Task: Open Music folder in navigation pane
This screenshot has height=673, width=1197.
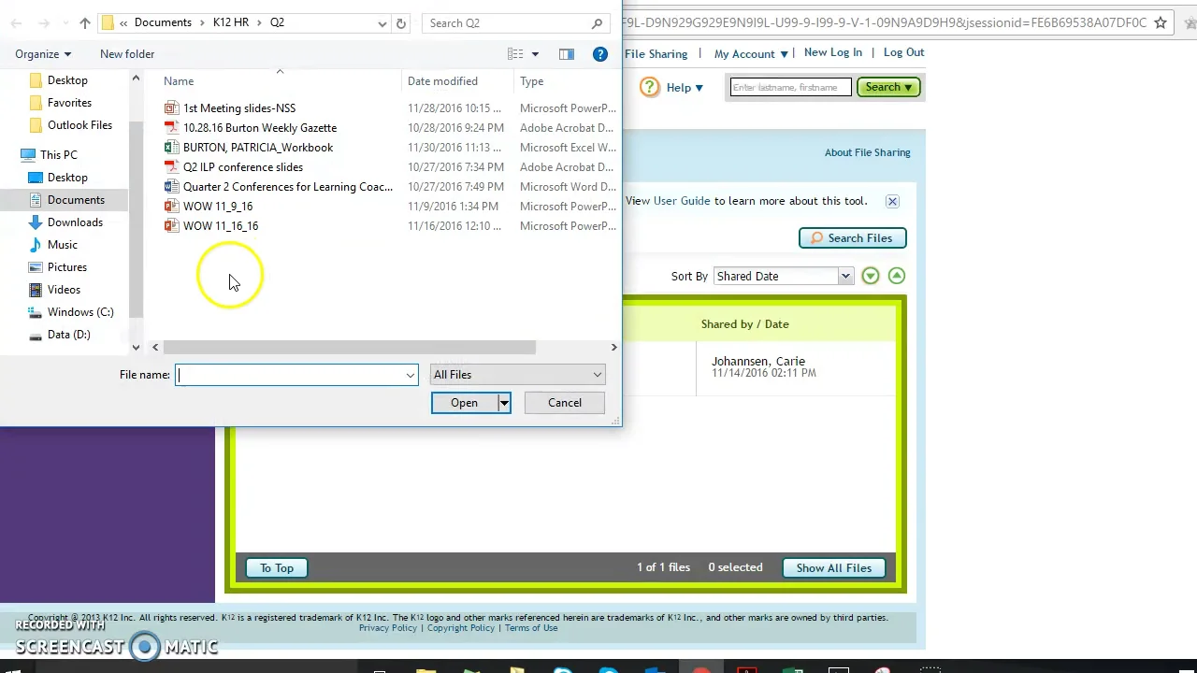Action: 63,245
